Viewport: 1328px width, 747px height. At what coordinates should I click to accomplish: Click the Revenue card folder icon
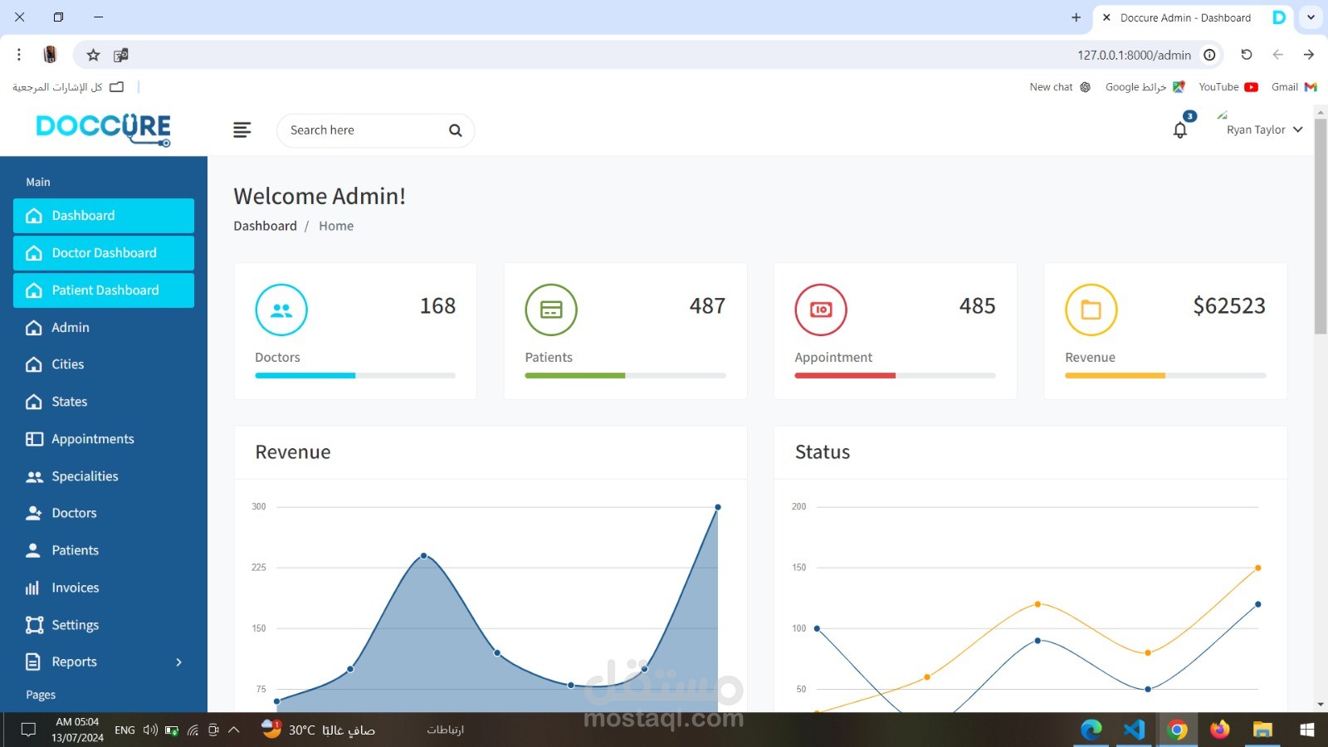click(x=1091, y=310)
